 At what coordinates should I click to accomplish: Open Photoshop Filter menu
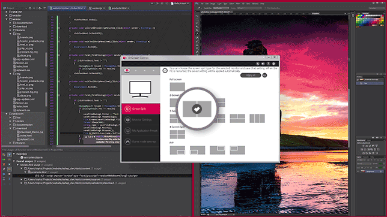[x=238, y=4]
